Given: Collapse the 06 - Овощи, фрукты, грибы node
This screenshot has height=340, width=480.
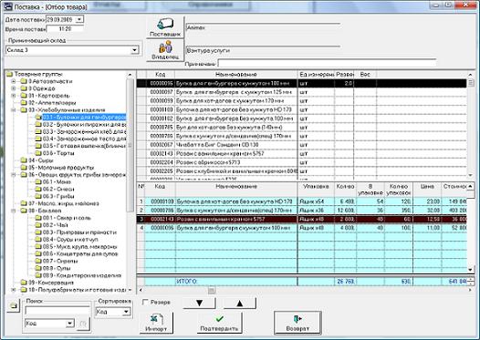Looking at the screenshot, I should [x=14, y=175].
